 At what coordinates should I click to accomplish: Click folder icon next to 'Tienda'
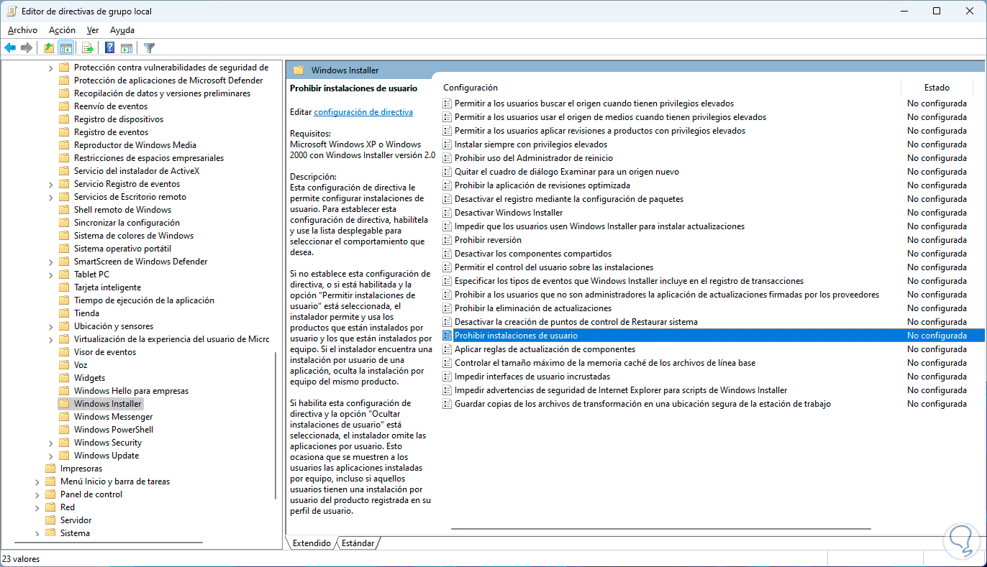click(64, 313)
